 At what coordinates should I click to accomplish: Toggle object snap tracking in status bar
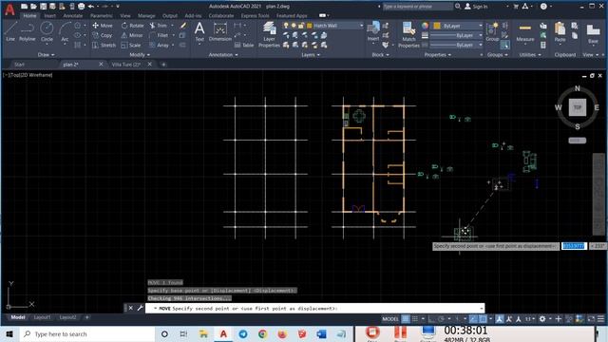(473, 319)
